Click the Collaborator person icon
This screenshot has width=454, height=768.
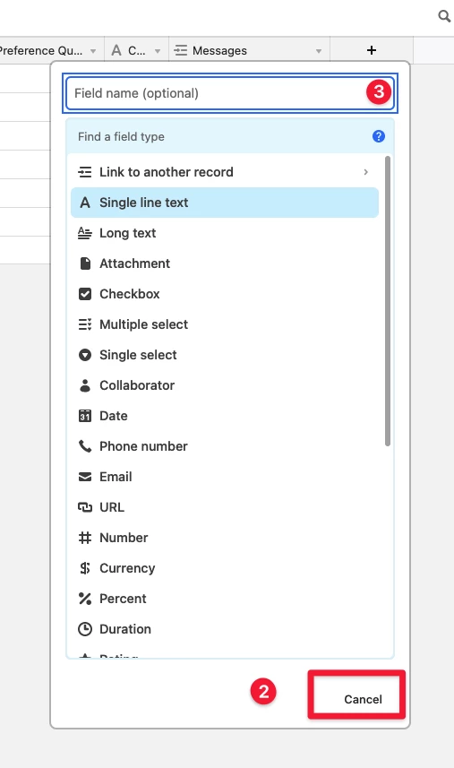point(85,385)
